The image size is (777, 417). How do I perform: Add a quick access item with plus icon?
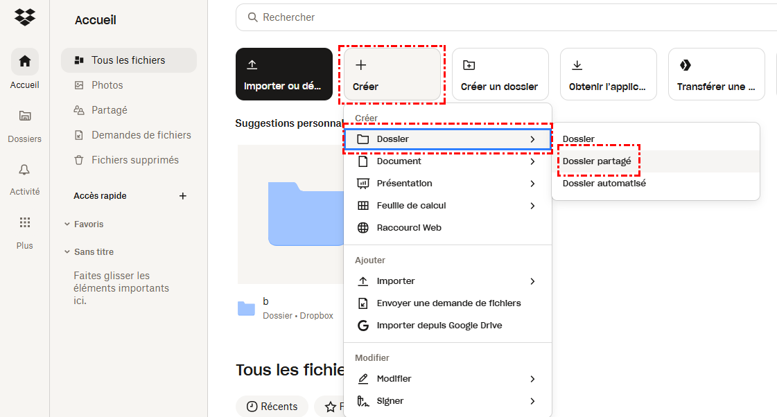(x=183, y=196)
